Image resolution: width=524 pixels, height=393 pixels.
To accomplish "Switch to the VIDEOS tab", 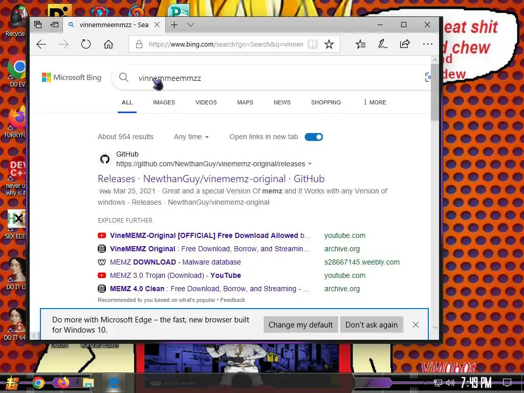I will pos(206,102).
